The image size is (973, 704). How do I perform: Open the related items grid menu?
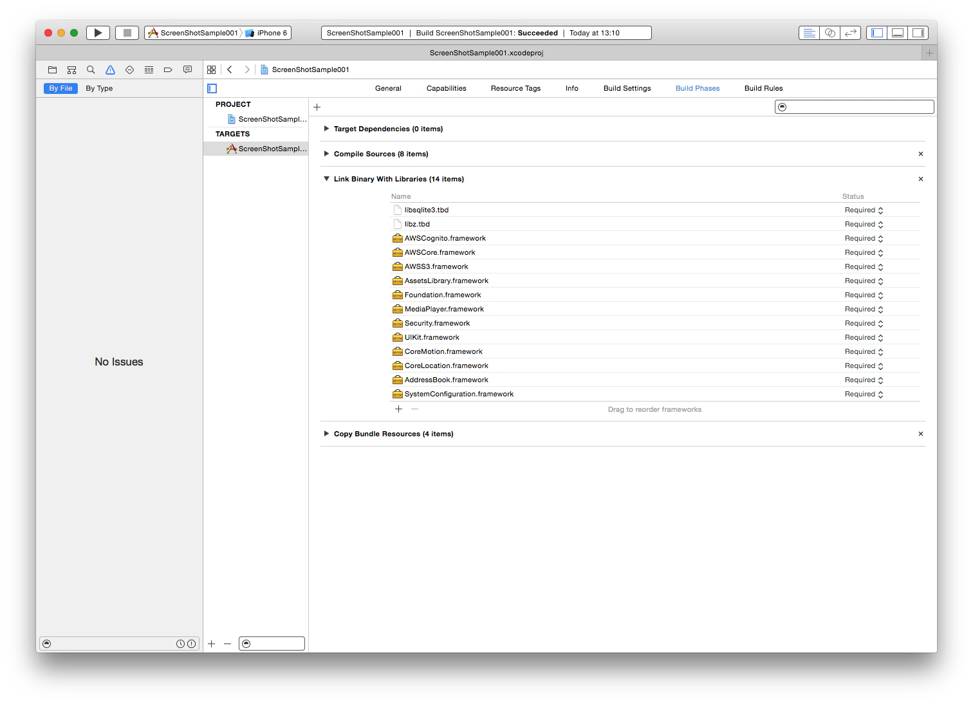[211, 69]
